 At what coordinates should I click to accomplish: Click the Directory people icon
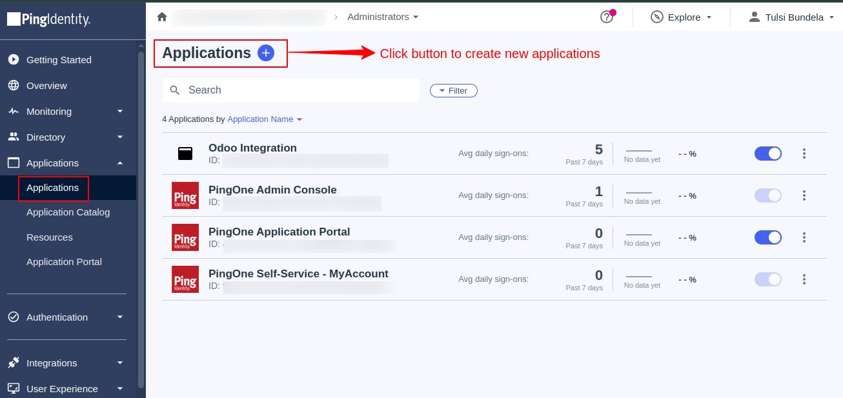coord(14,137)
